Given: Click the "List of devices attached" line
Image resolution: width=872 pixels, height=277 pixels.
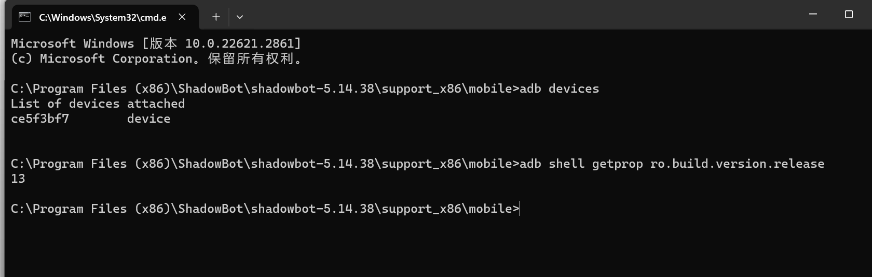Looking at the screenshot, I should coord(98,104).
